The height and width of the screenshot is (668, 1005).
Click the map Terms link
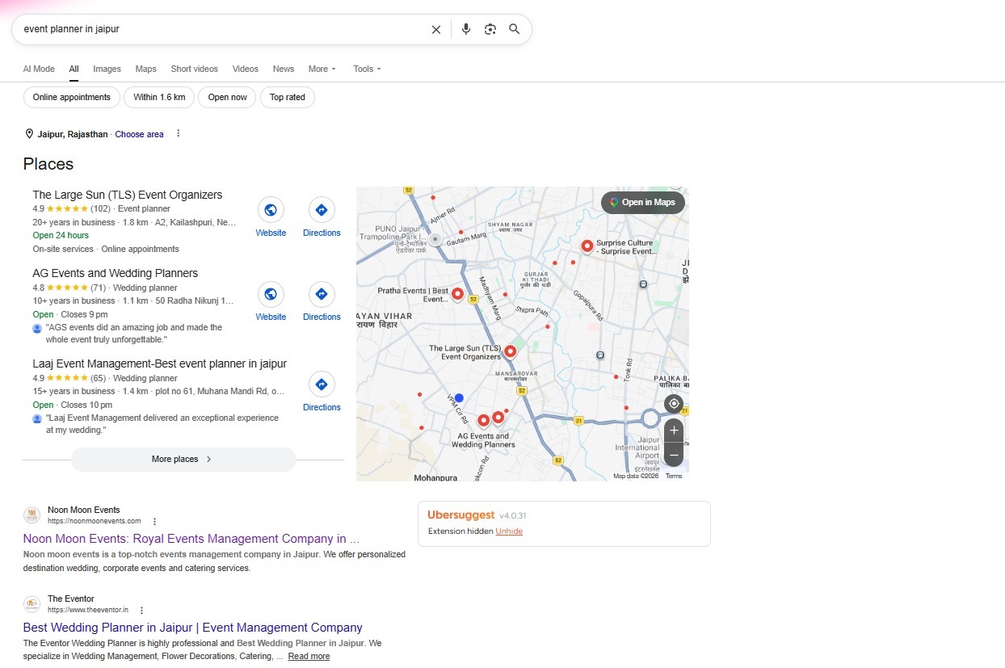(674, 476)
